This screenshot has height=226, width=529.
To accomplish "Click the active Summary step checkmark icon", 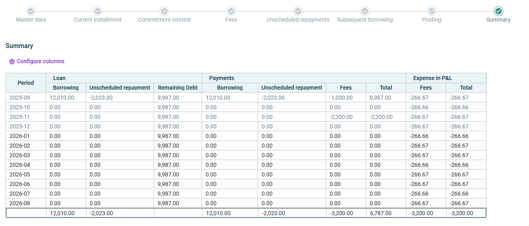I will [498, 11].
